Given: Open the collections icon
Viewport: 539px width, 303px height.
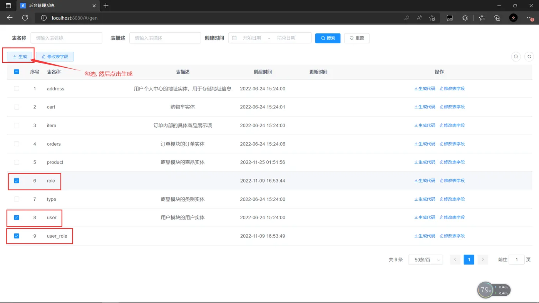Looking at the screenshot, I should (497, 18).
